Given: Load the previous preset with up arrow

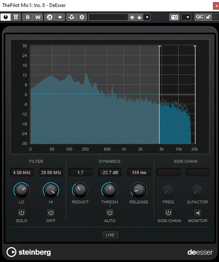Looking at the screenshot, I should pyautogui.click(x=132, y=17).
